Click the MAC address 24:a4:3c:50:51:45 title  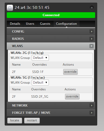(32, 8)
